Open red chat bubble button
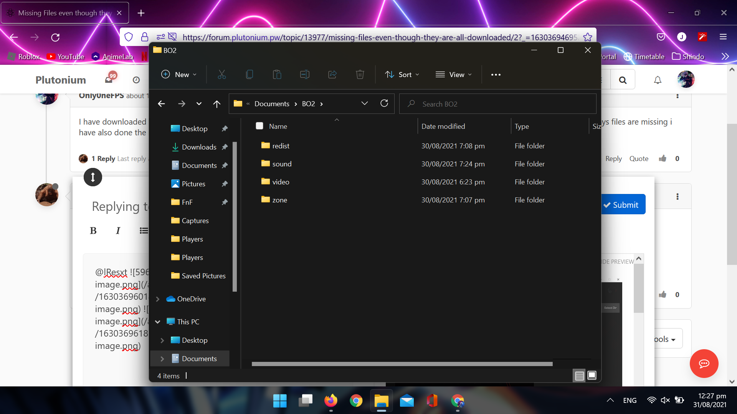This screenshot has width=737, height=414. pos(704,363)
